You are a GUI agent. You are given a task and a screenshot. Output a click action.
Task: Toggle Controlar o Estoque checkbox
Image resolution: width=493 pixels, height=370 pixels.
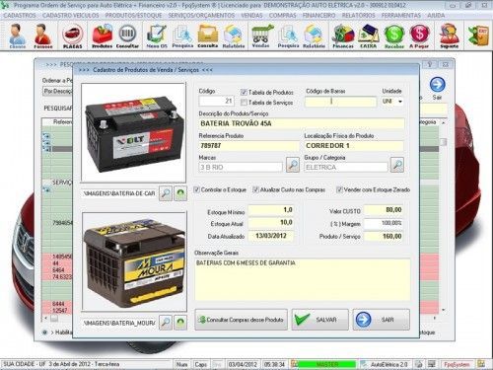point(196,189)
